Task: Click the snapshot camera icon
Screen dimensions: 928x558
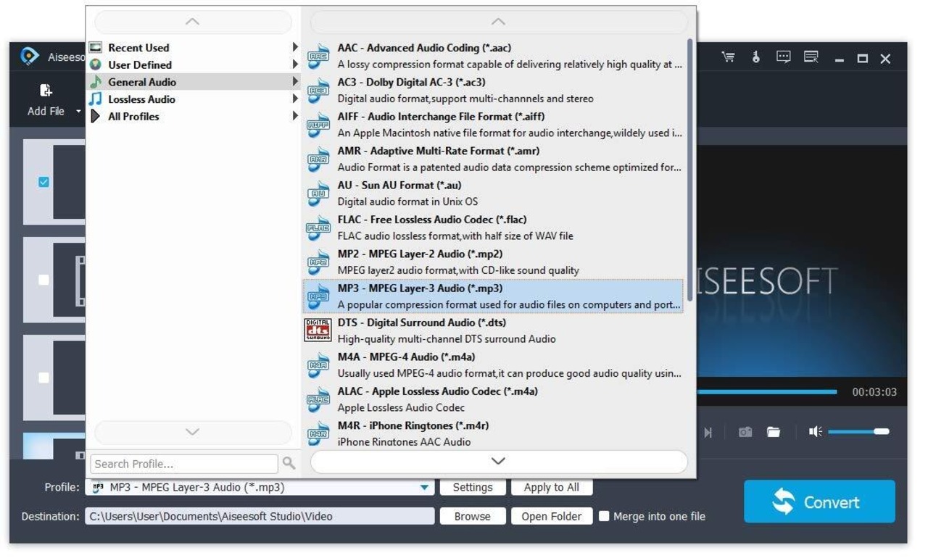Action: (x=745, y=432)
